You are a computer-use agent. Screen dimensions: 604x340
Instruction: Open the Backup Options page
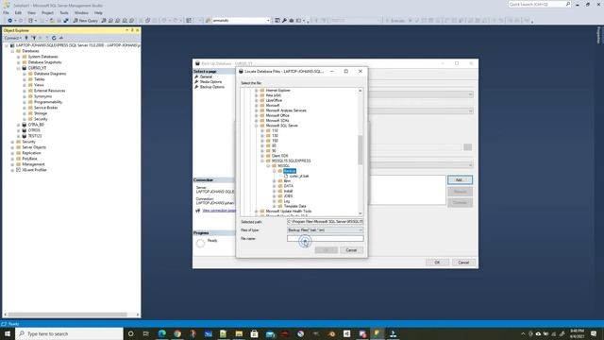pyautogui.click(x=211, y=87)
